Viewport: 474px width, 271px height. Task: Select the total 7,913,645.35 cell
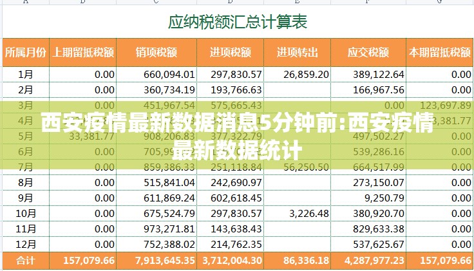click(x=156, y=261)
